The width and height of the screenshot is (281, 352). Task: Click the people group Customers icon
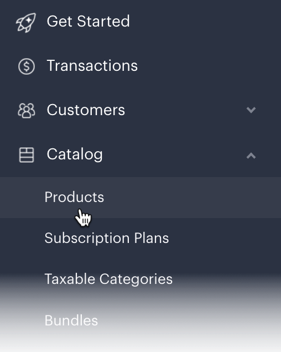coord(27,111)
